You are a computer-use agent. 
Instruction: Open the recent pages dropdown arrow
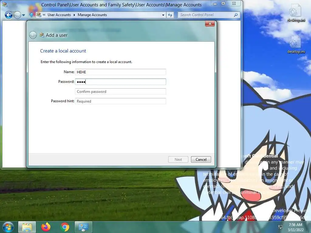click(x=24, y=15)
